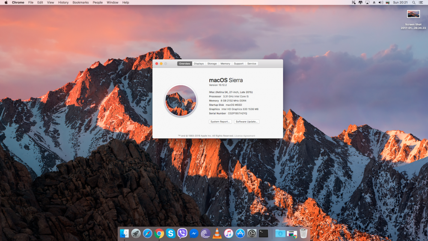Launch Safari compass icon in Dock
This screenshot has height=241, width=428.
pos(147,233)
